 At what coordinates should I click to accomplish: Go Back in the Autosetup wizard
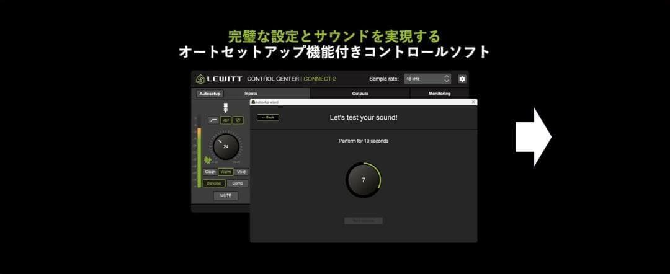[268, 117]
